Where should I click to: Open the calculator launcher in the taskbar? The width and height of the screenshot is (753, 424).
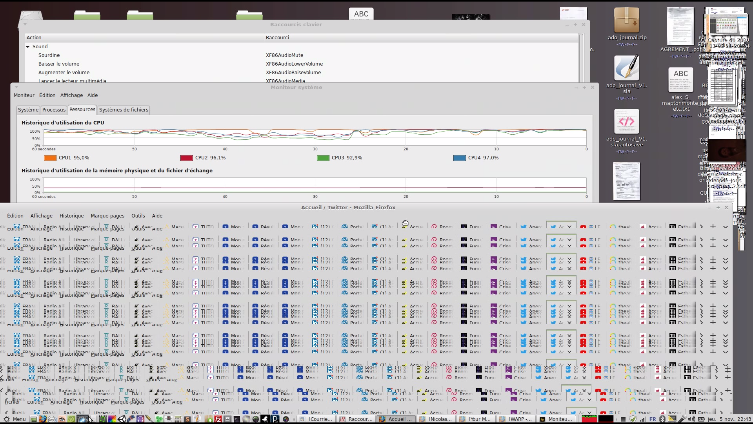click(178, 419)
